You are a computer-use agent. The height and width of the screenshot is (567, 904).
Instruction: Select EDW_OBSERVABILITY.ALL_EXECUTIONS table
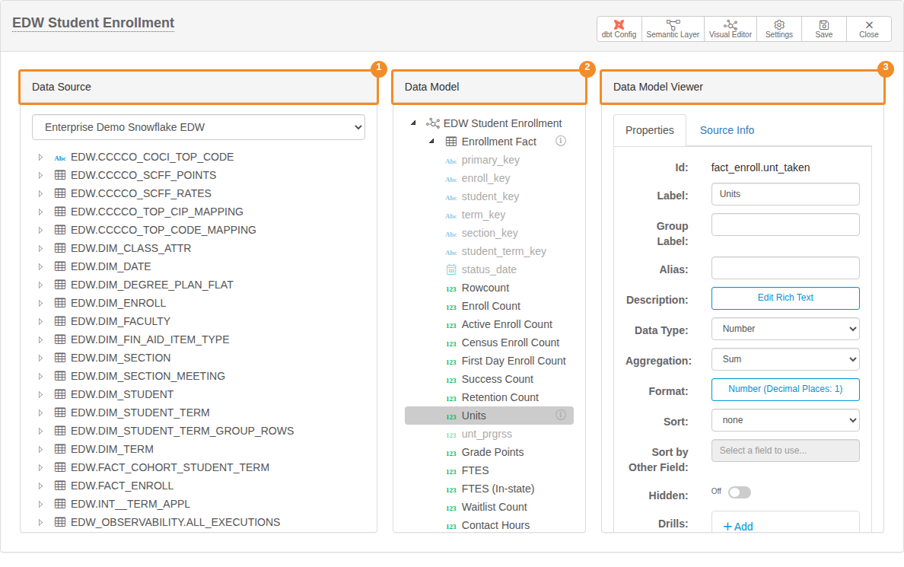(x=175, y=522)
